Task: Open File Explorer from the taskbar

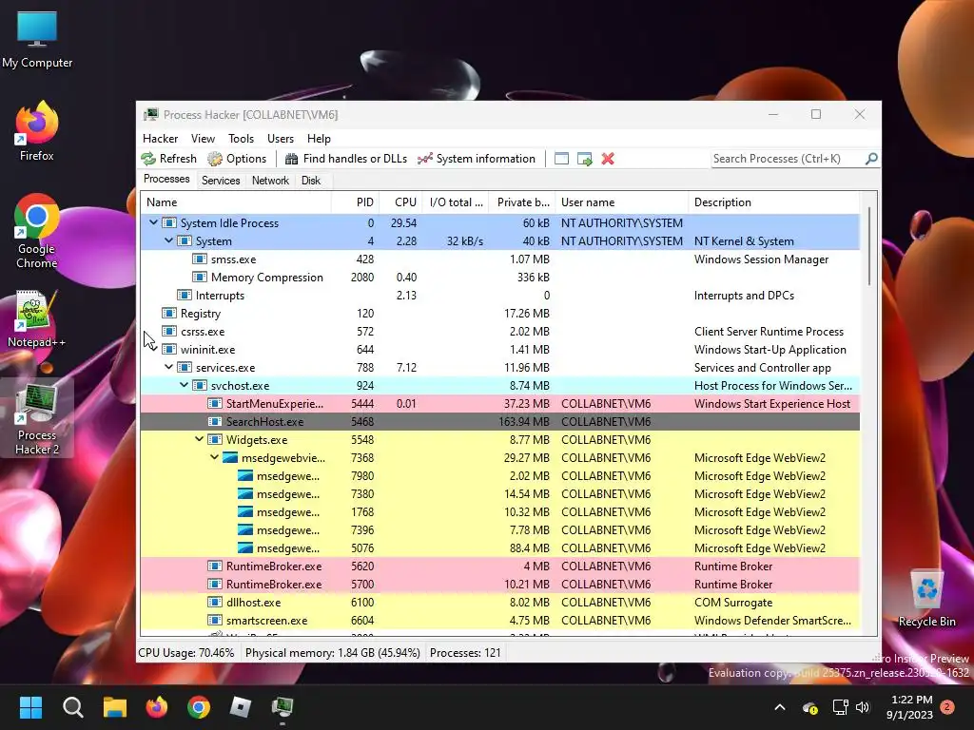Action: 115,707
